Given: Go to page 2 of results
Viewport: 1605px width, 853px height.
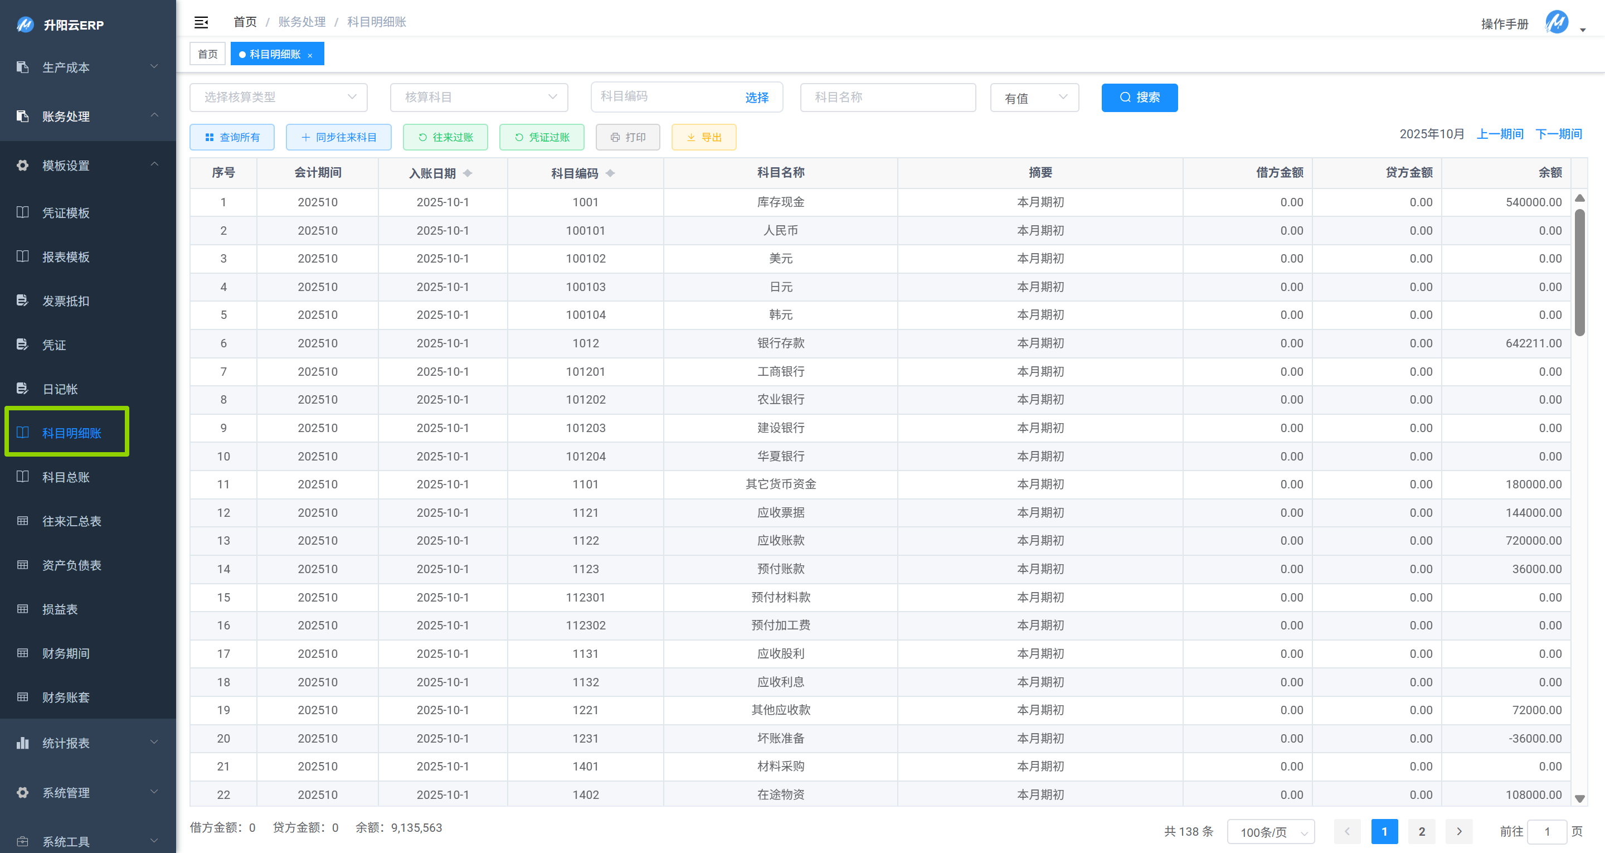Looking at the screenshot, I should click(1421, 832).
